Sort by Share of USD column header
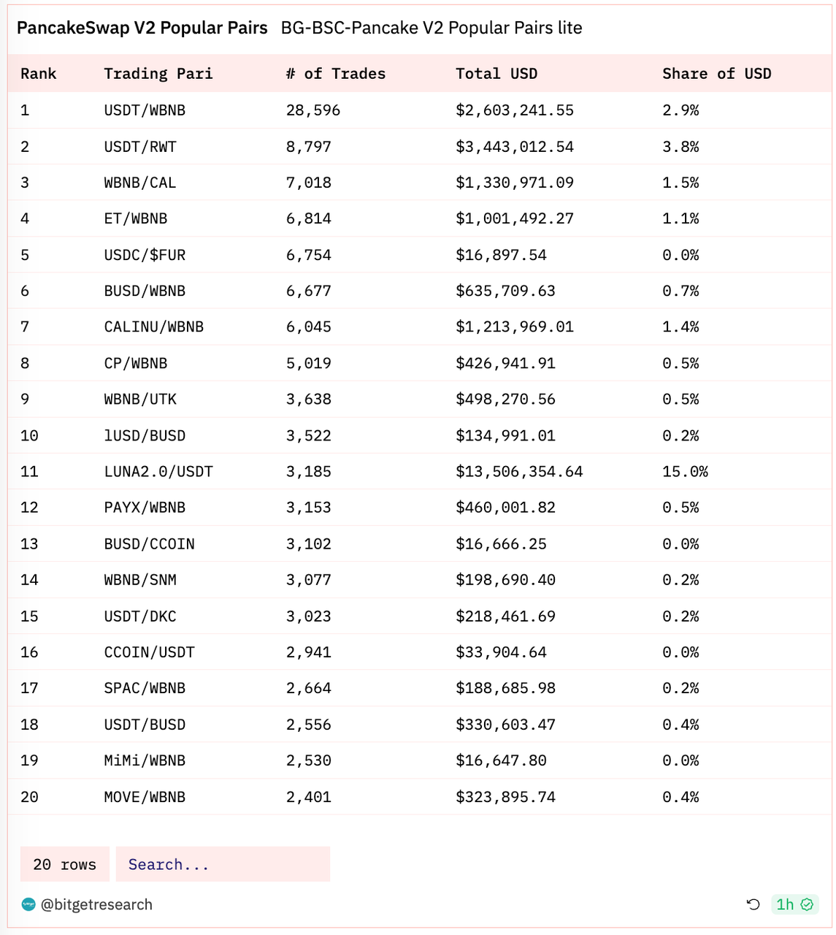 coord(716,74)
